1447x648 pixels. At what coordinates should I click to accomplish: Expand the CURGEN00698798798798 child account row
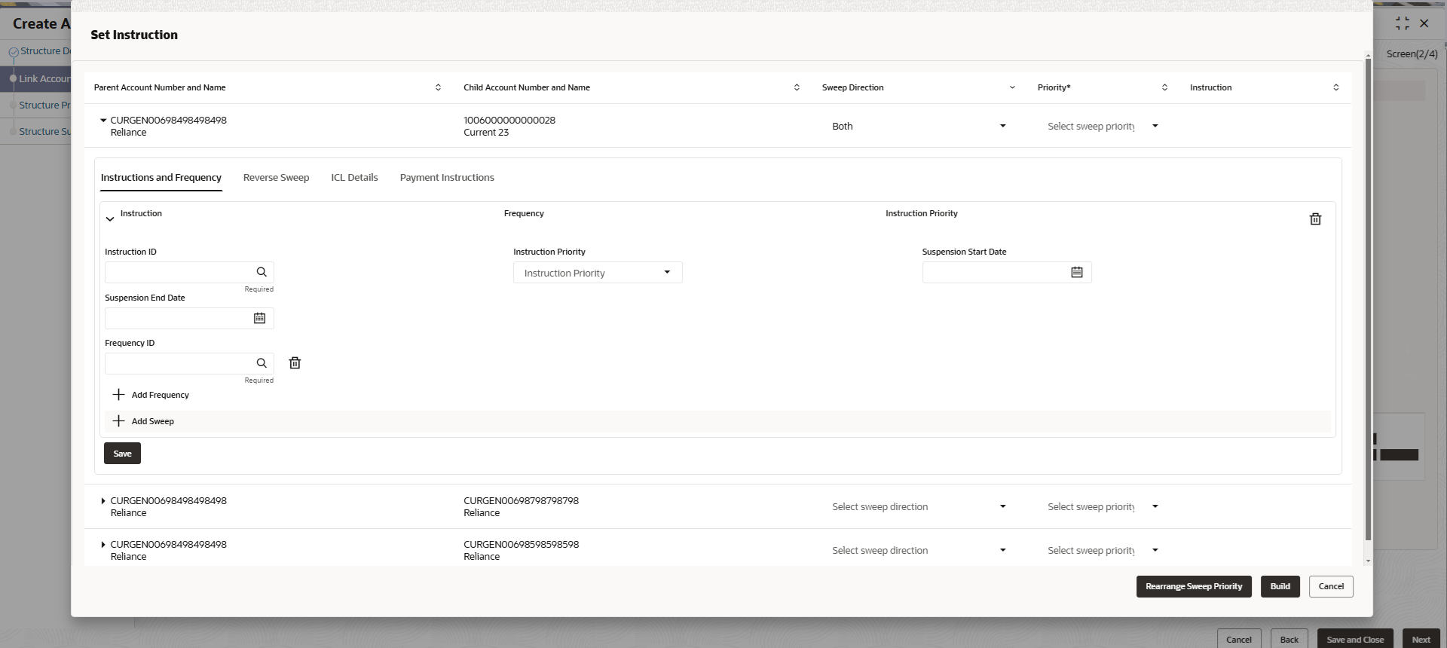click(x=103, y=501)
